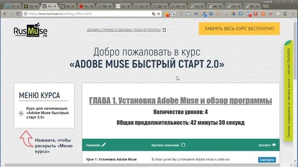
Task: Click the 'Количество уроков: 4' text
Action: (180, 112)
